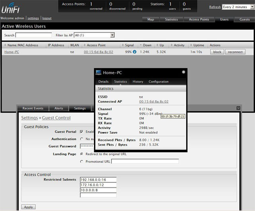Open the Refresh interval dropdown
This screenshot has height=211, width=255.
pyautogui.click(x=238, y=7)
